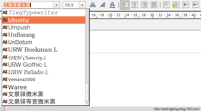Click the font icon beside Waree entry
Image resolution: width=201 pixels, height=111 pixels.
pos(5,87)
